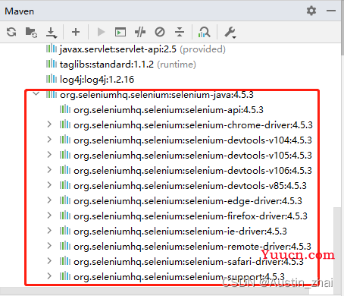The height and width of the screenshot is (296, 344).
Task: Click library icon beside selenium-api:4.5.3
Action: (x=65, y=109)
